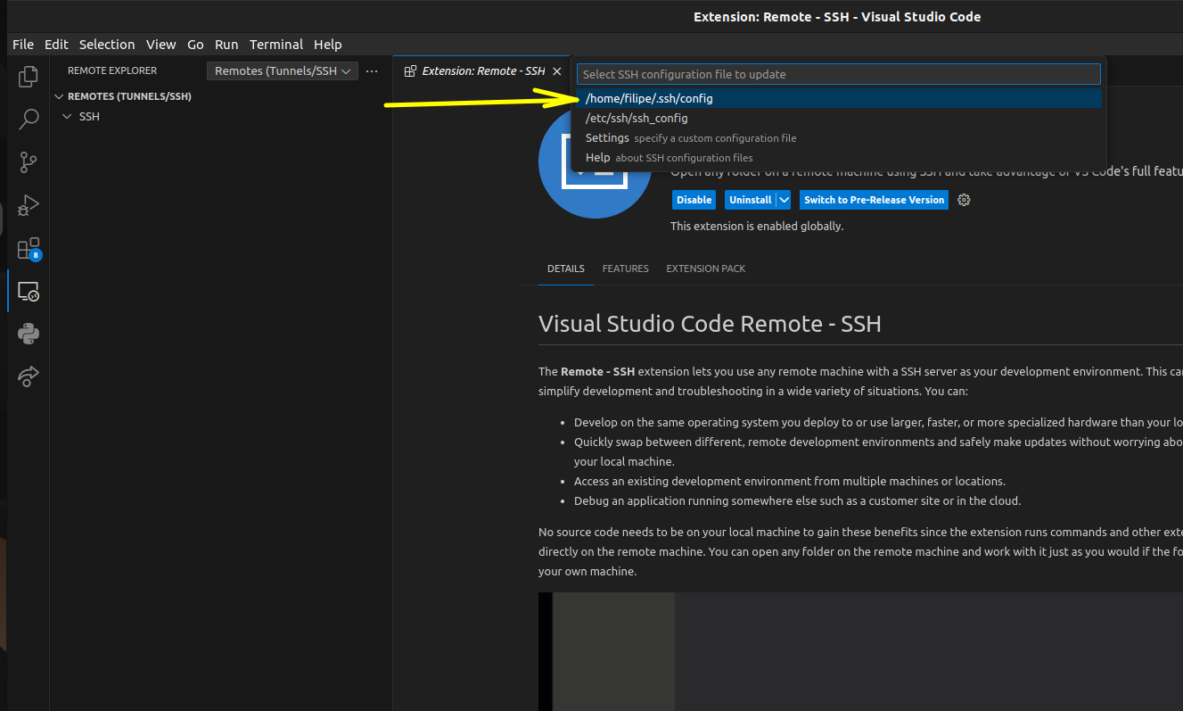Open the Edit menu
1183x711 pixels.
56,44
